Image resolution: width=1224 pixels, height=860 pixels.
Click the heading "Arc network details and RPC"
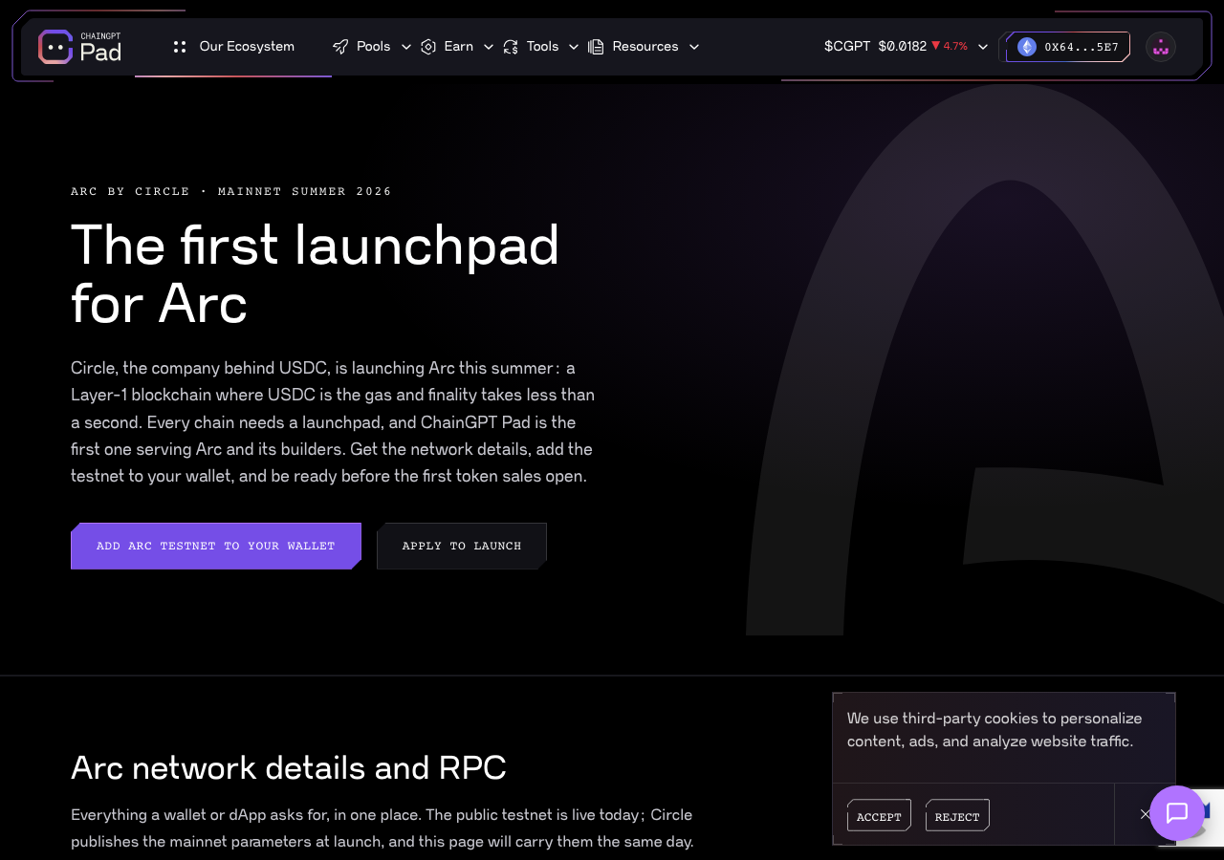click(x=289, y=767)
